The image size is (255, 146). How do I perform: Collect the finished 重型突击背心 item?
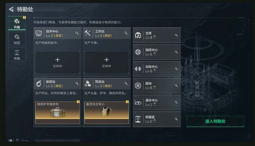[x=107, y=113]
